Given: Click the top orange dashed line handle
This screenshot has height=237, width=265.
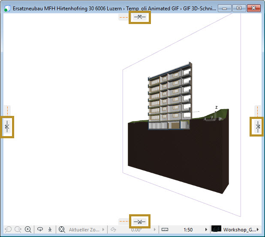Looking at the screenshot, I should pos(123,17).
